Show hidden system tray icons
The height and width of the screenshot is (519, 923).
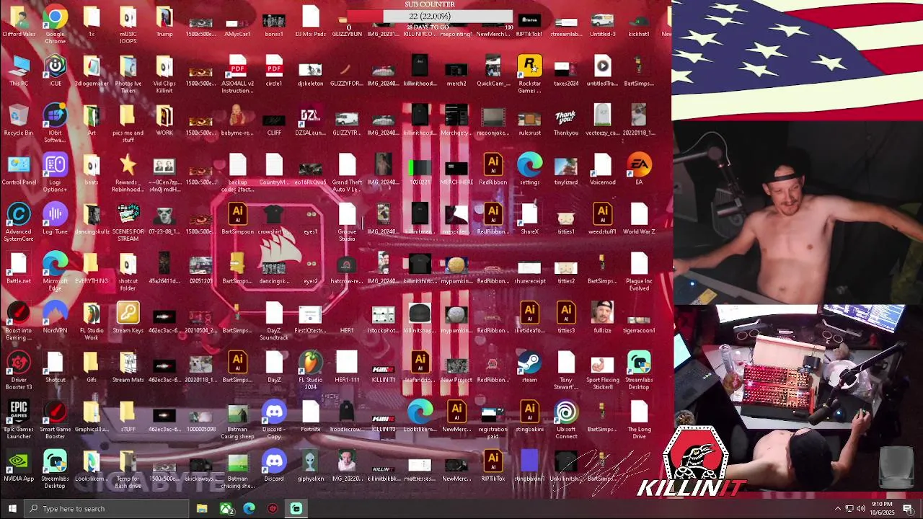pos(838,509)
